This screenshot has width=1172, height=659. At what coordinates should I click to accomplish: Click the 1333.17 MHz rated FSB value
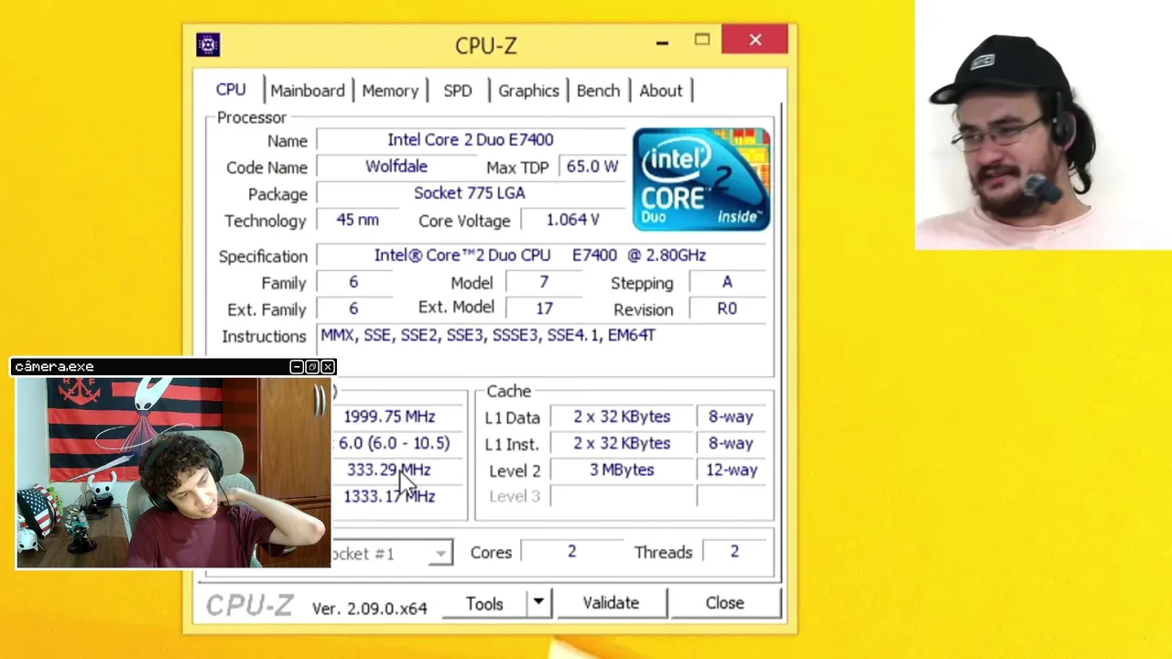tap(389, 496)
